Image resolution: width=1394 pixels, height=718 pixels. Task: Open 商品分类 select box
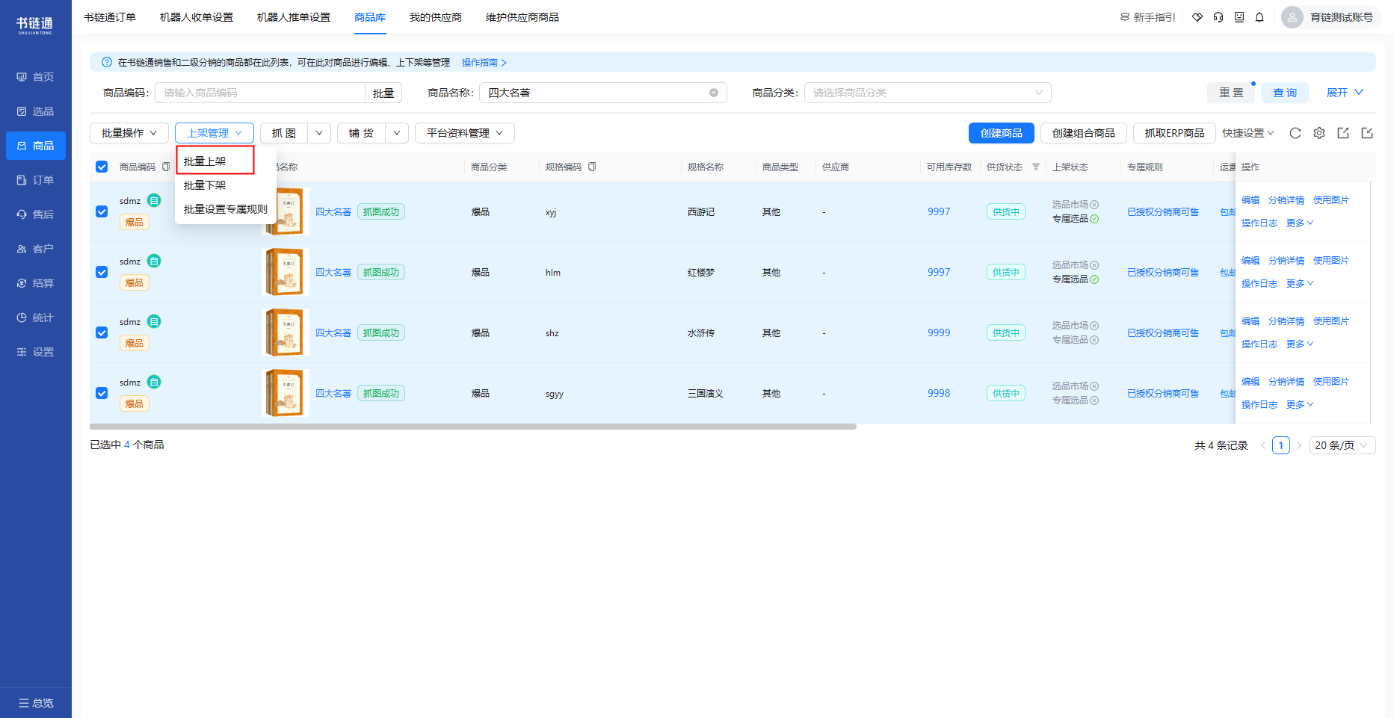(x=928, y=93)
